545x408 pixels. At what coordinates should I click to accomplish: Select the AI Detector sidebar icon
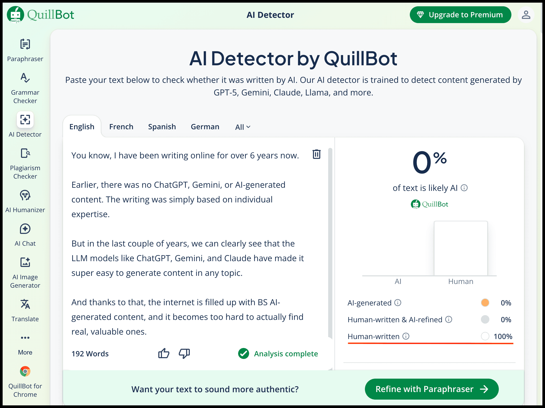(x=25, y=120)
